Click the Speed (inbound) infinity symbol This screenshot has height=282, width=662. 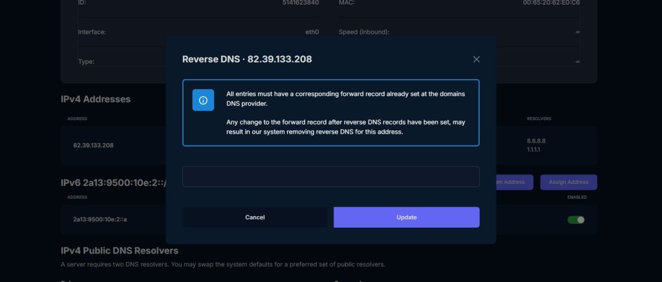coord(577,32)
